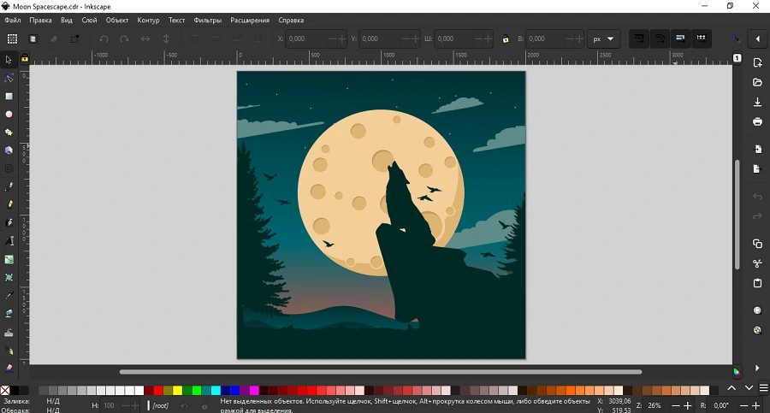770x413 pixels.
Task: Select the Spray tool
Action: click(9, 351)
